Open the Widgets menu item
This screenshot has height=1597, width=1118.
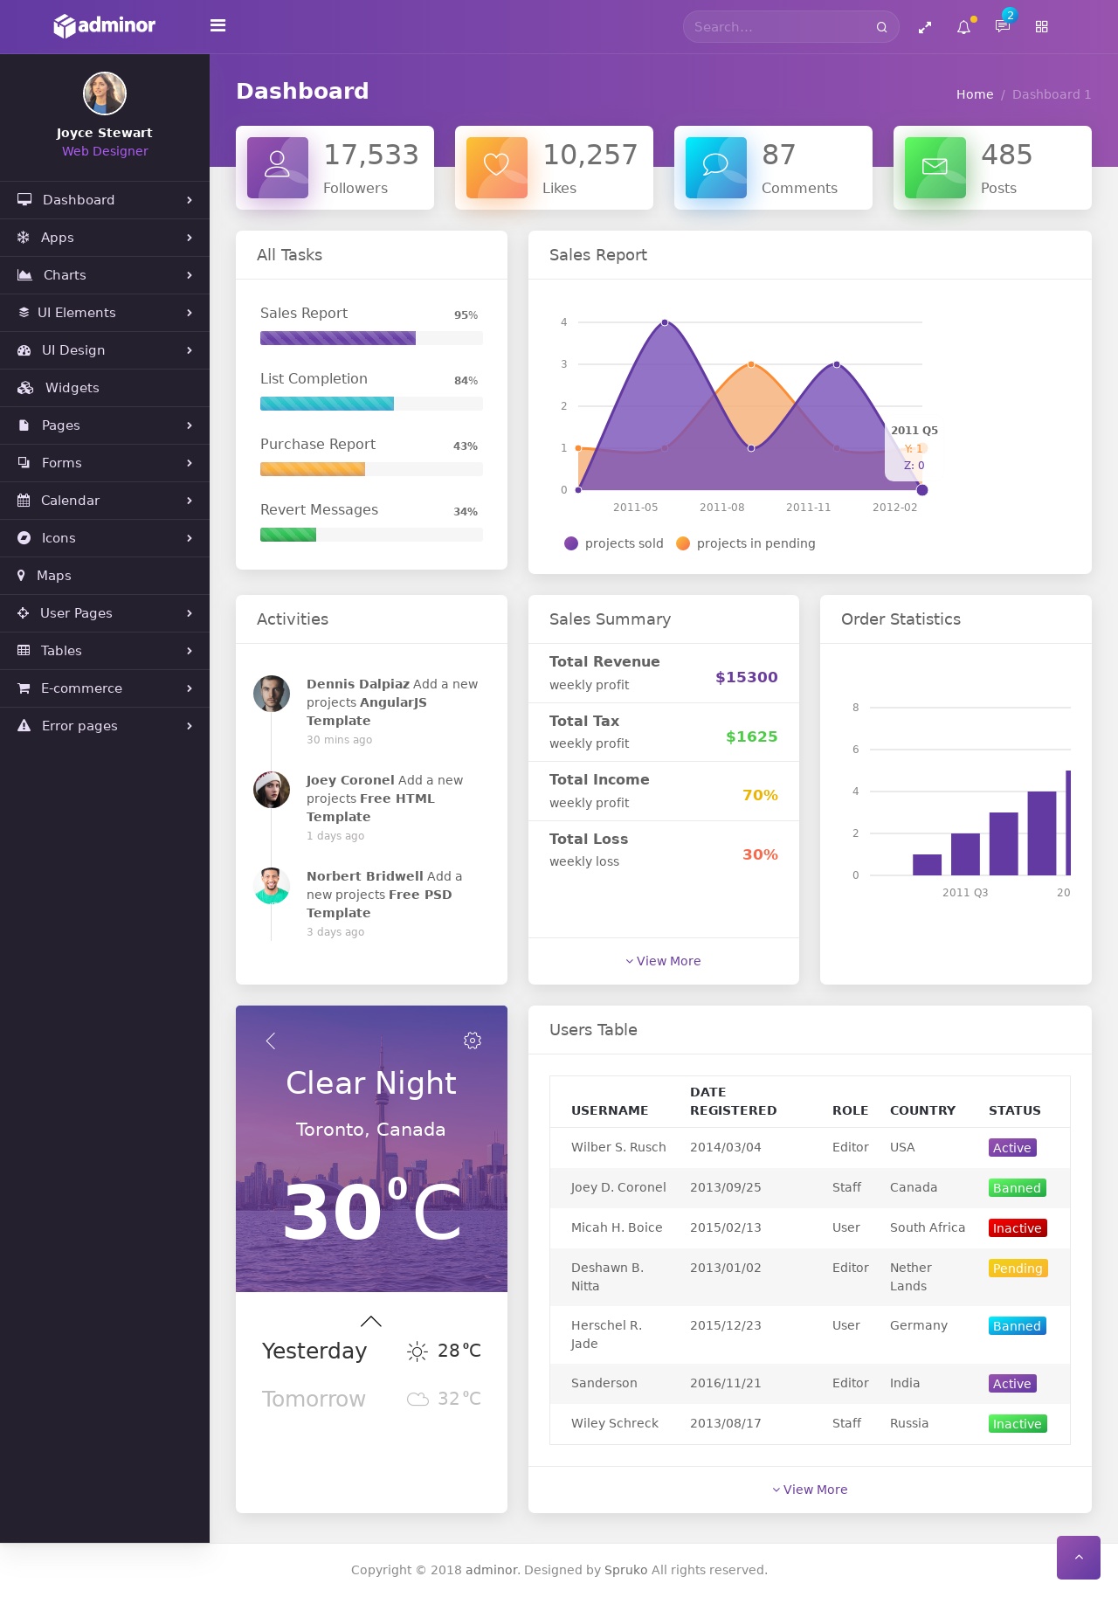[105, 388]
